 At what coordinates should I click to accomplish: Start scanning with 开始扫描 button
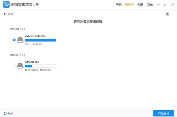pos(164,113)
